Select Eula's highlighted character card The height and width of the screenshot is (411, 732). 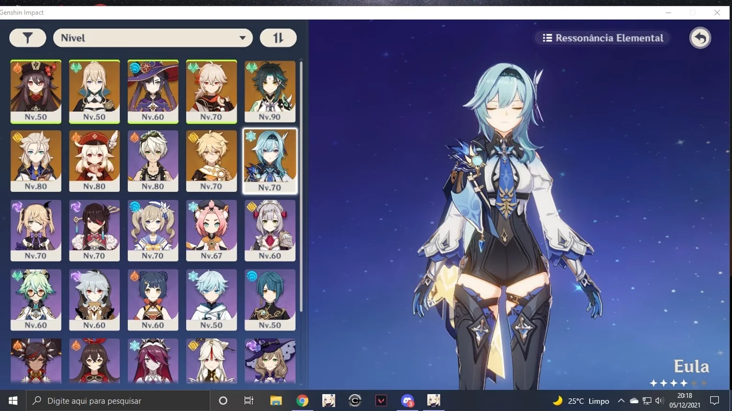(270, 161)
